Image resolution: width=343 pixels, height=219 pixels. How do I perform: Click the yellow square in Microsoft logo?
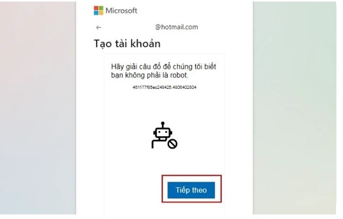coord(100,13)
